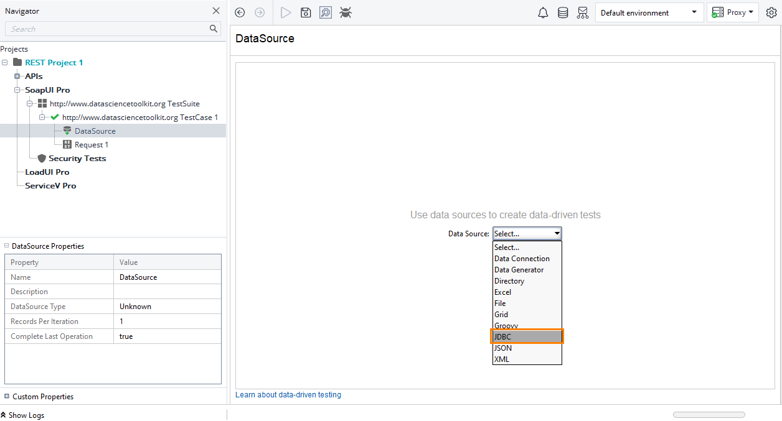Choose XML from the list
782x421 pixels.
tap(527, 359)
